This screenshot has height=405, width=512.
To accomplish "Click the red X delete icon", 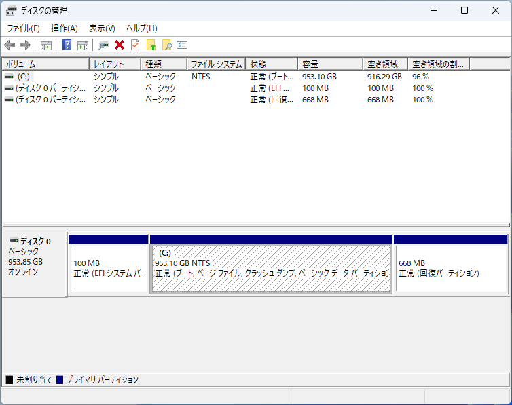I will pos(120,45).
